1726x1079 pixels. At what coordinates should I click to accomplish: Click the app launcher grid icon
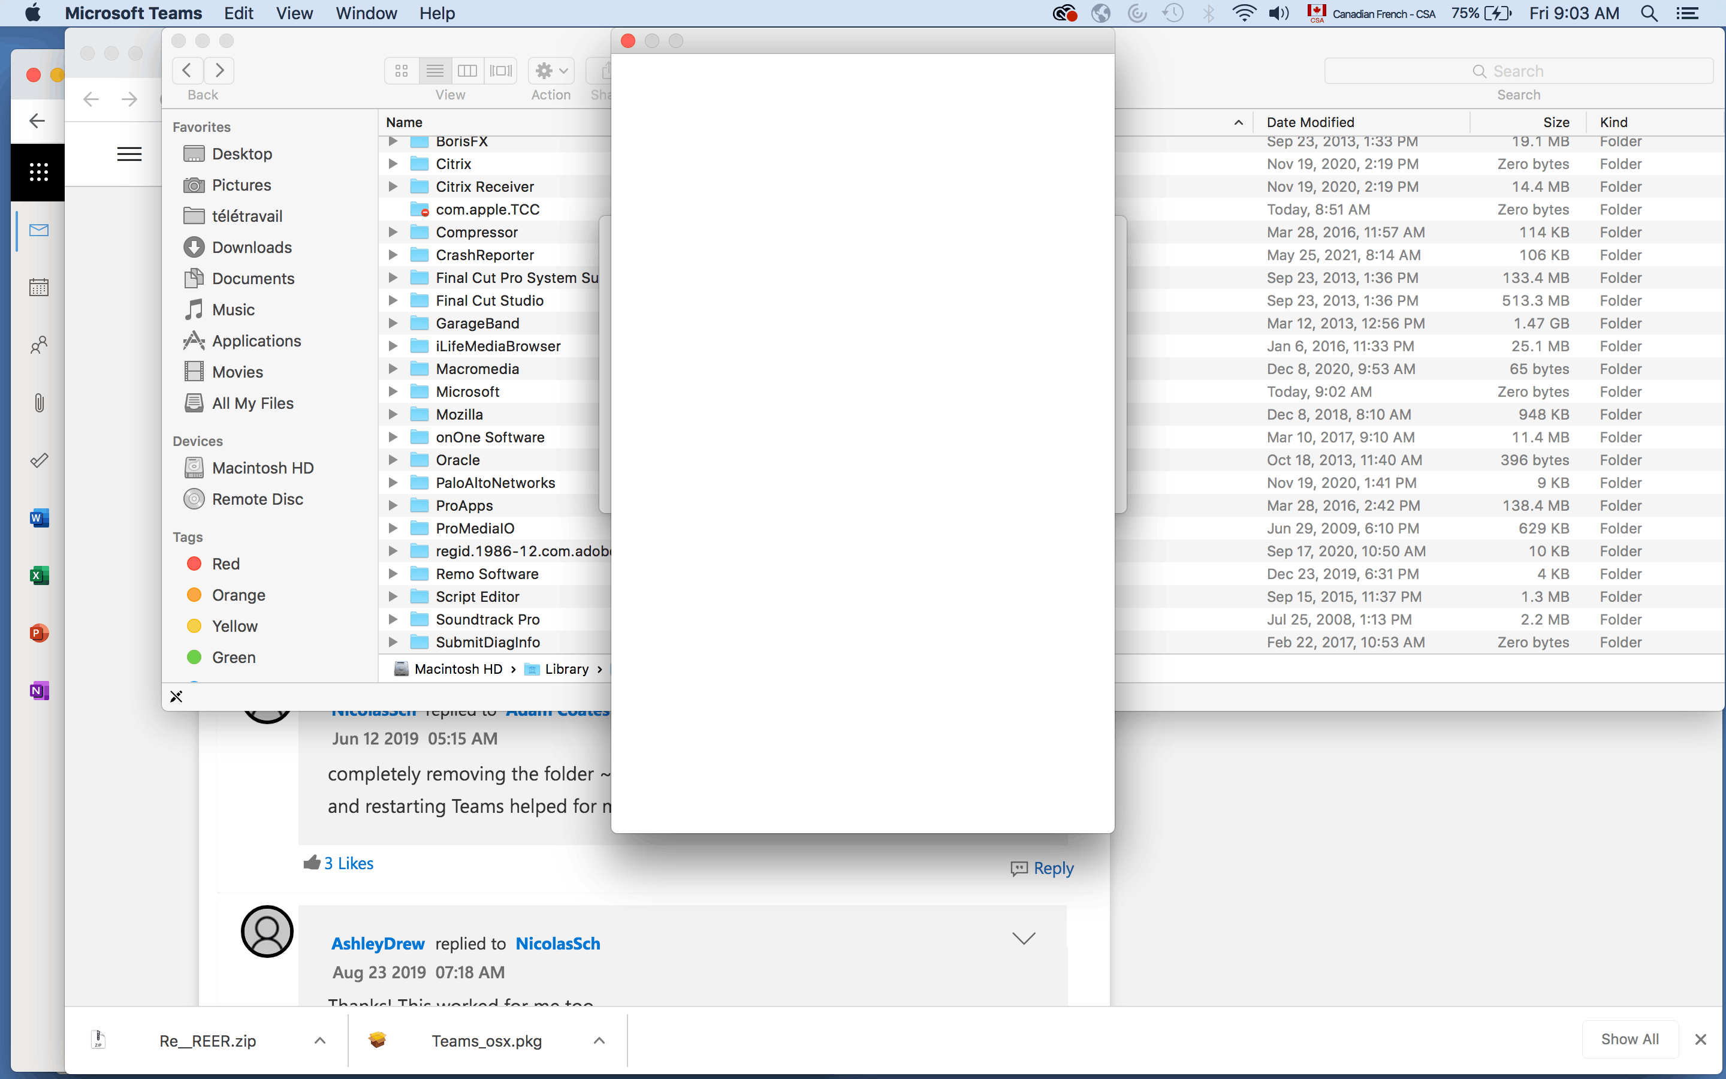point(38,172)
